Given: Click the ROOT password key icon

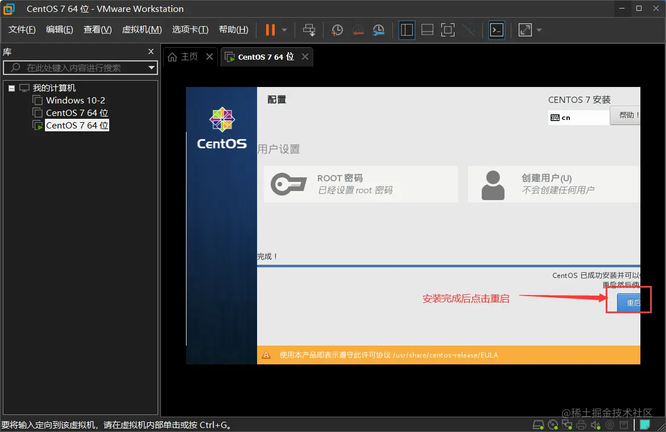Looking at the screenshot, I should [289, 184].
